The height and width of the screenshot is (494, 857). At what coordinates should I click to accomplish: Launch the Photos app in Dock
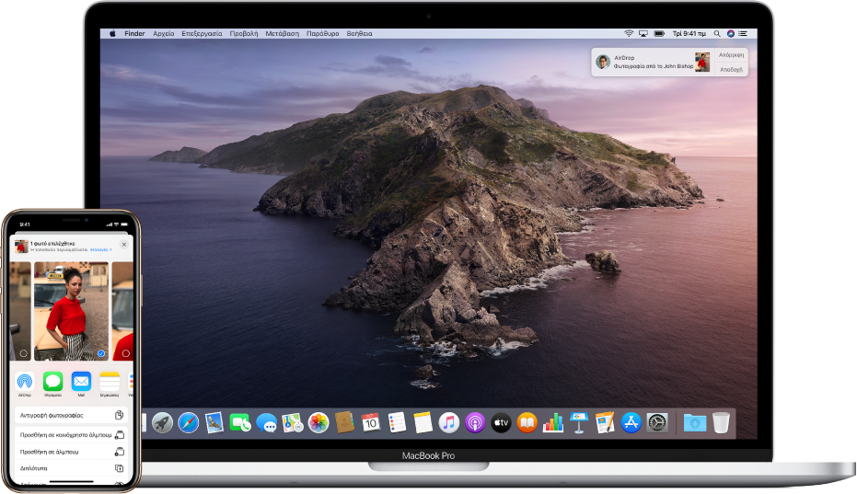pyautogui.click(x=318, y=422)
